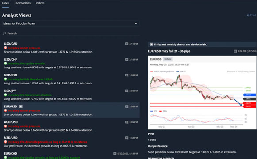Viewport: 257px width, 159px height.
Task: Click the 30 MIN timeframe badge on the chart
Action: tap(168, 59)
